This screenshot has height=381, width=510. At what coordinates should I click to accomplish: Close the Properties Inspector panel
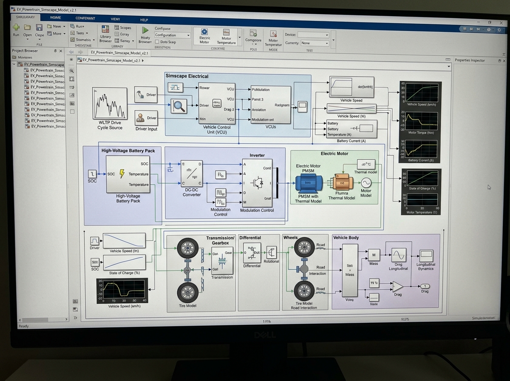tap(504, 60)
